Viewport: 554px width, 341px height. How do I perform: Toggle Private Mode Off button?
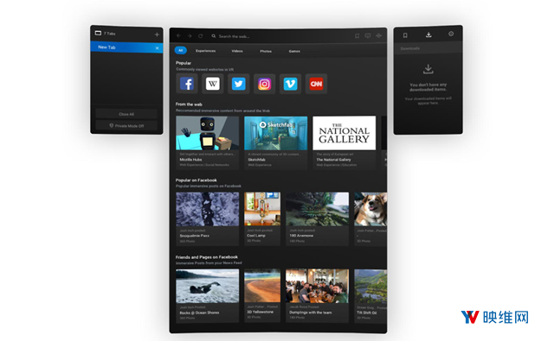tap(126, 126)
